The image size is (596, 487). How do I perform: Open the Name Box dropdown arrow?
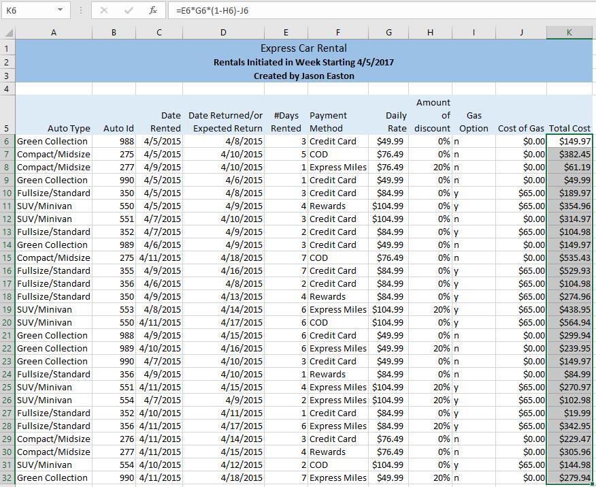click(60, 11)
